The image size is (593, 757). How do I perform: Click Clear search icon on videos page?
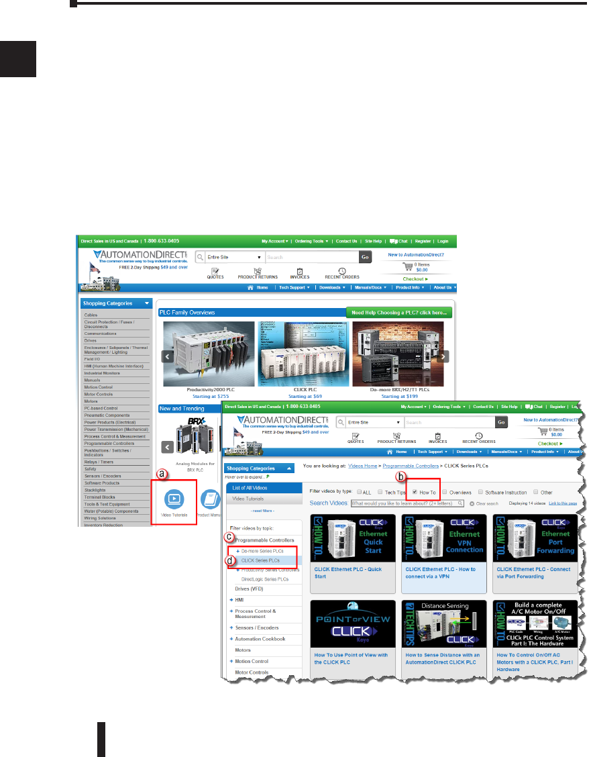click(x=472, y=503)
